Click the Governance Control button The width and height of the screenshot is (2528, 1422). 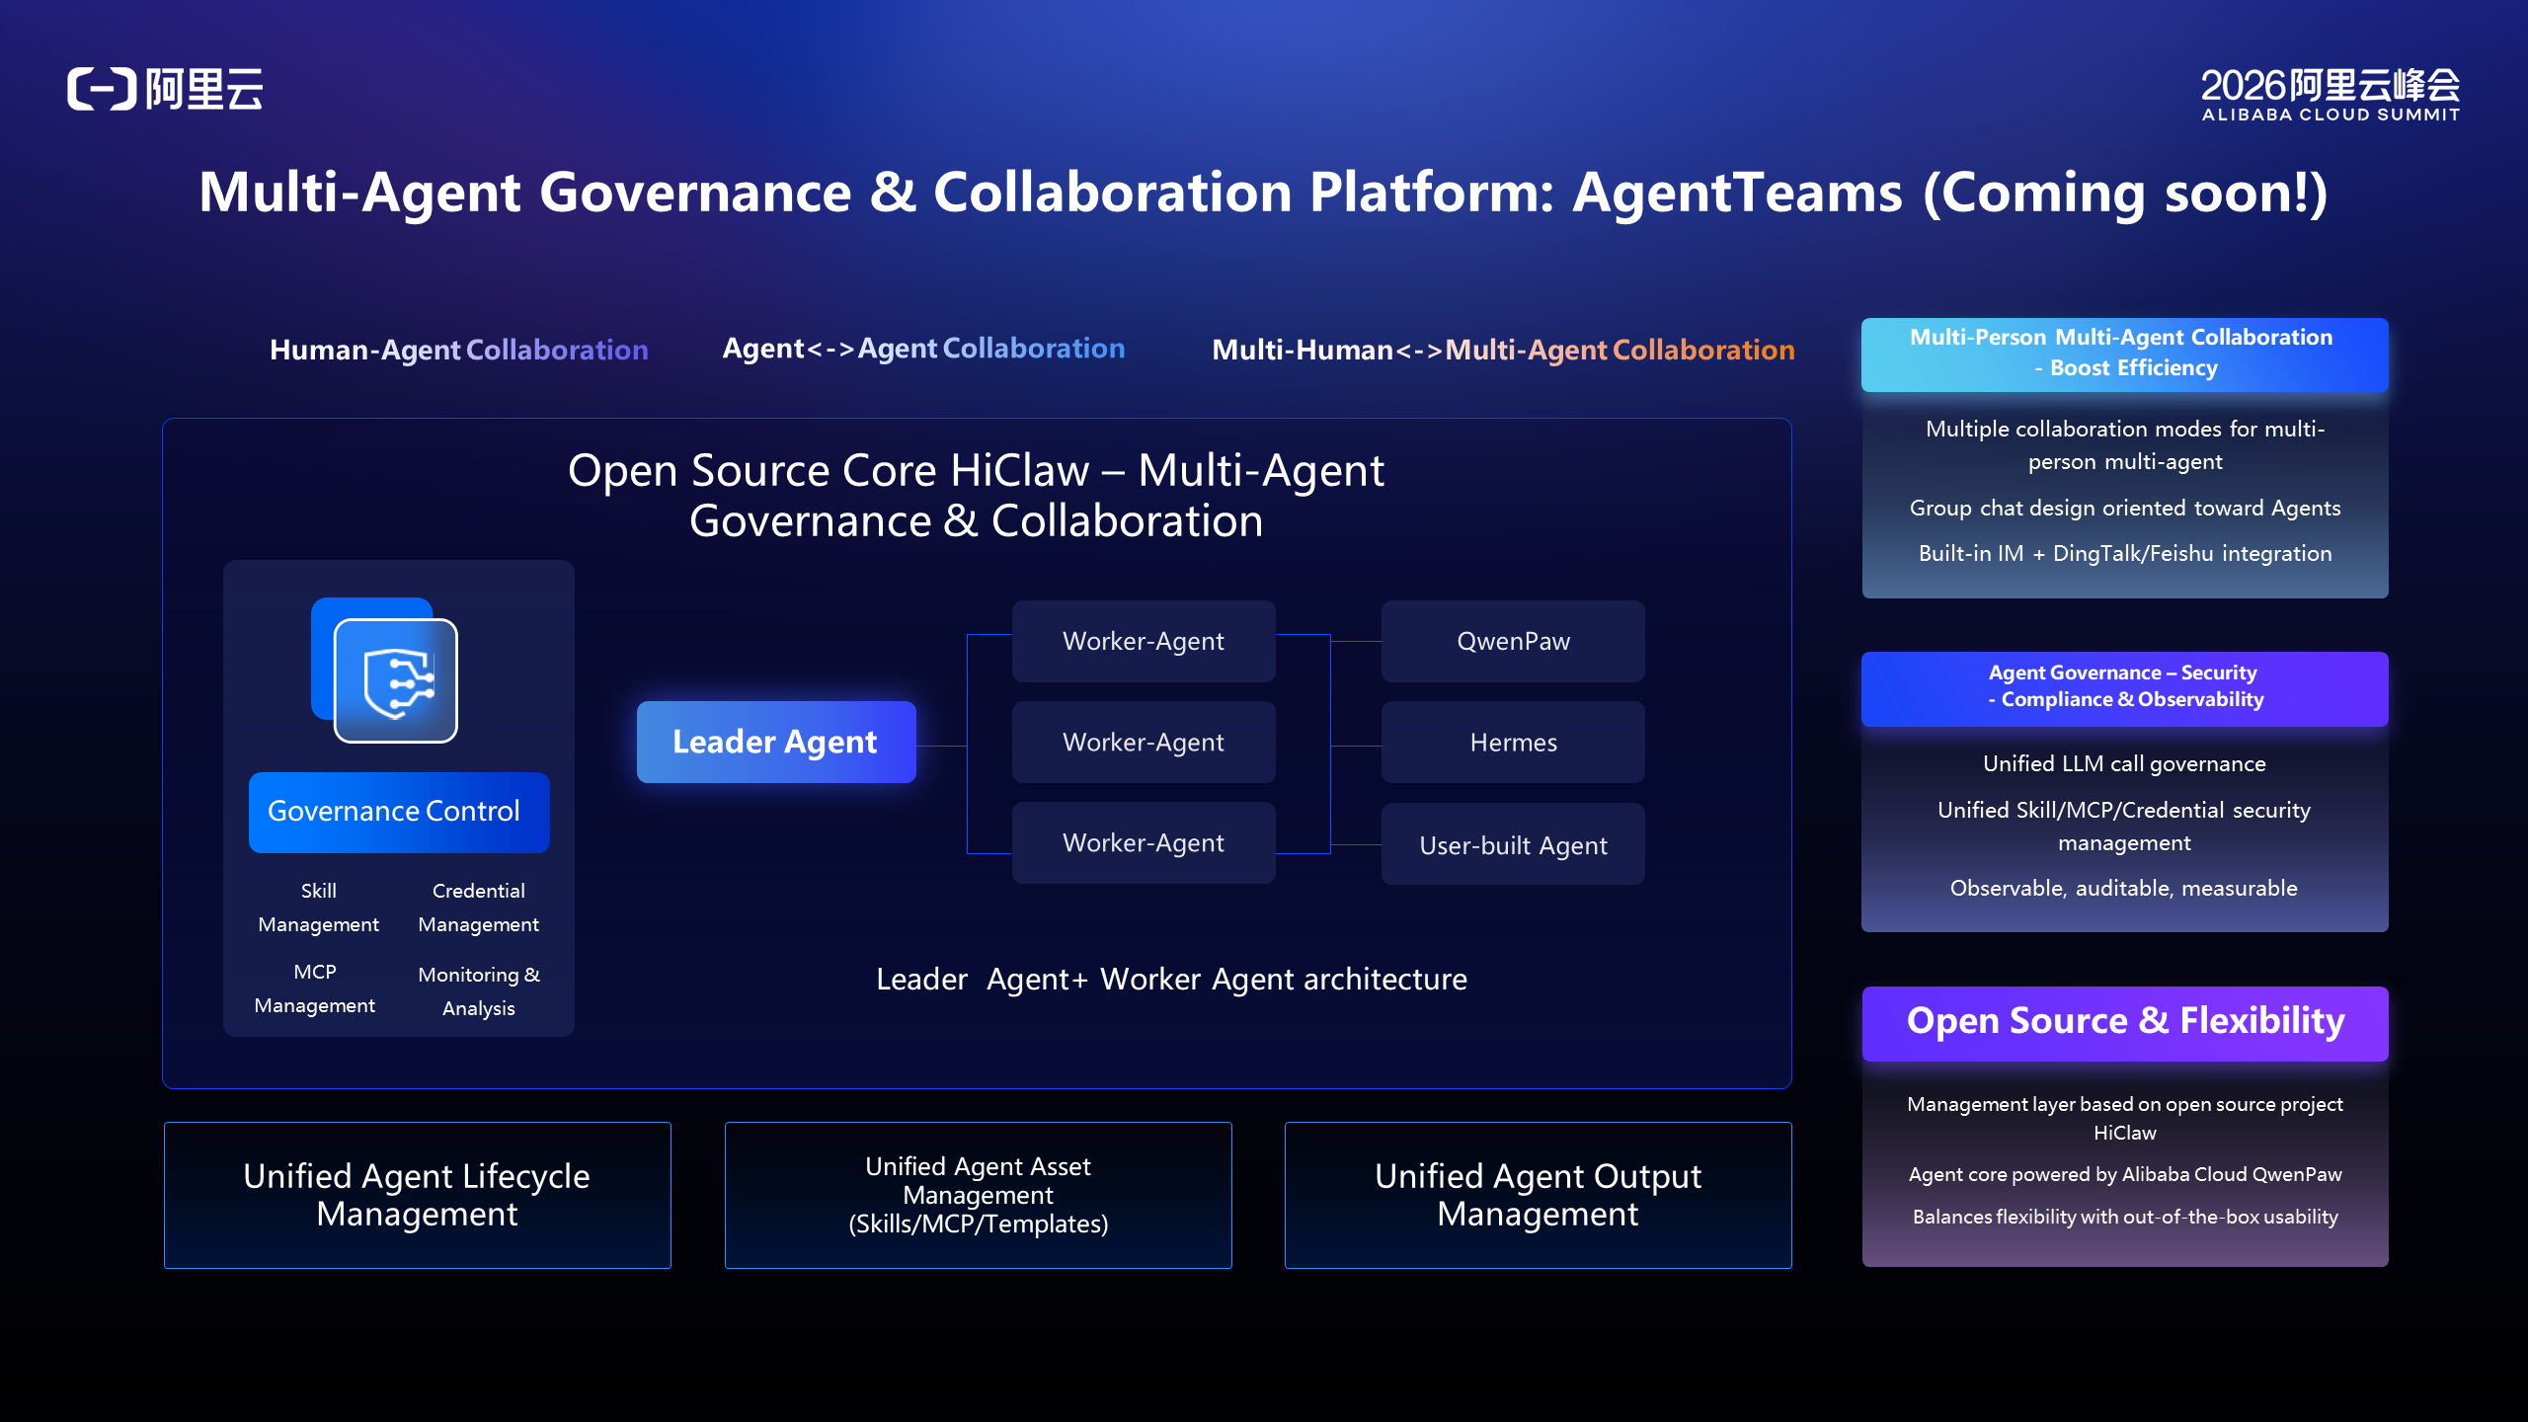coord(399,812)
